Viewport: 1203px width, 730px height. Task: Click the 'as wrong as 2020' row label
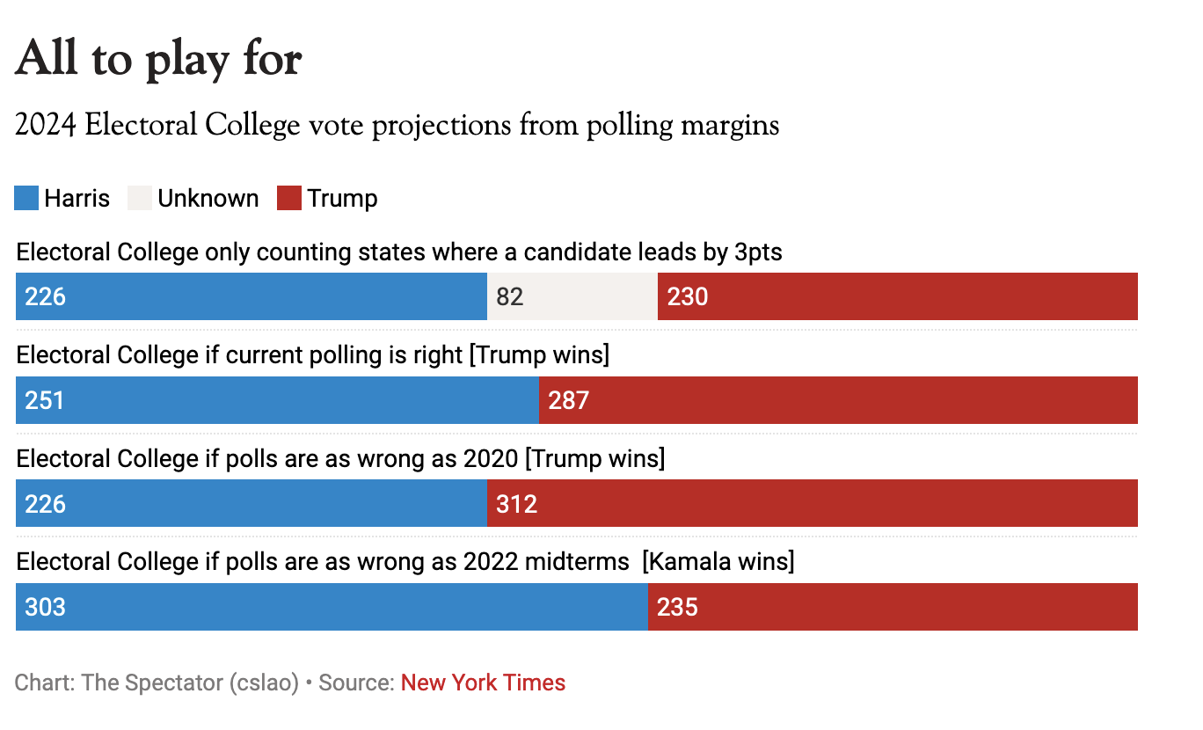coord(340,458)
